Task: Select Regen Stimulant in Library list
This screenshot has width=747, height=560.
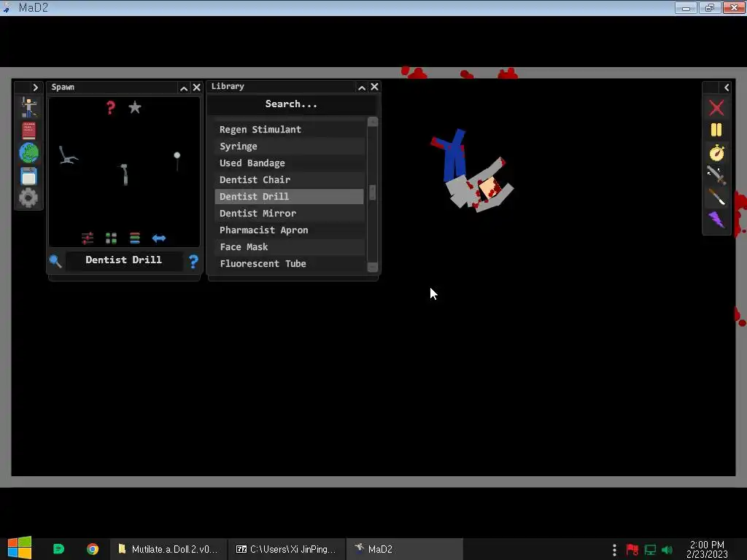Action: click(x=289, y=130)
